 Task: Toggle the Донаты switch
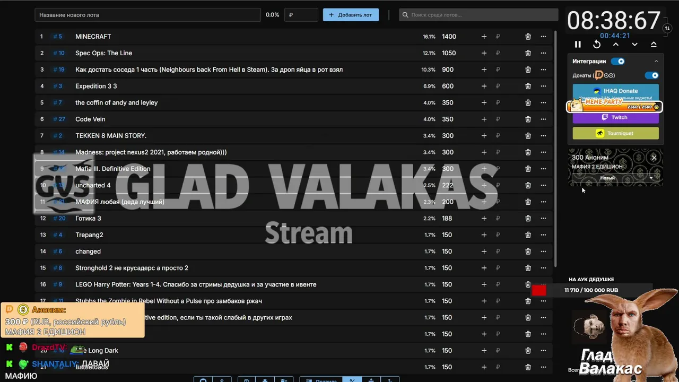[x=652, y=75]
